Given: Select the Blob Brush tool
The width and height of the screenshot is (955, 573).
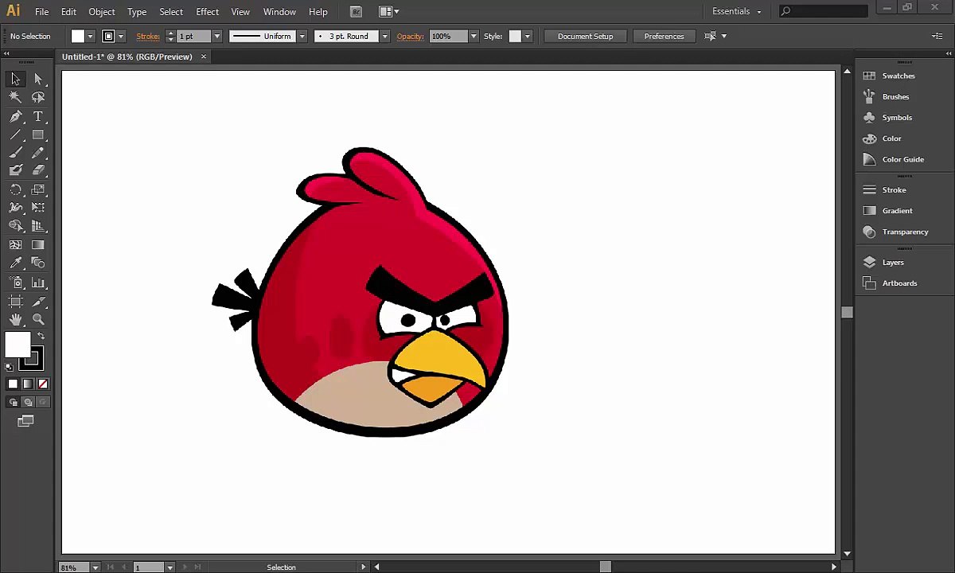Looking at the screenshot, I should [15, 170].
